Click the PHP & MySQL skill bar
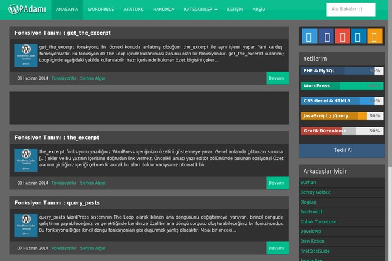Image resolution: width=392 pixels, height=261 pixels. (342, 71)
